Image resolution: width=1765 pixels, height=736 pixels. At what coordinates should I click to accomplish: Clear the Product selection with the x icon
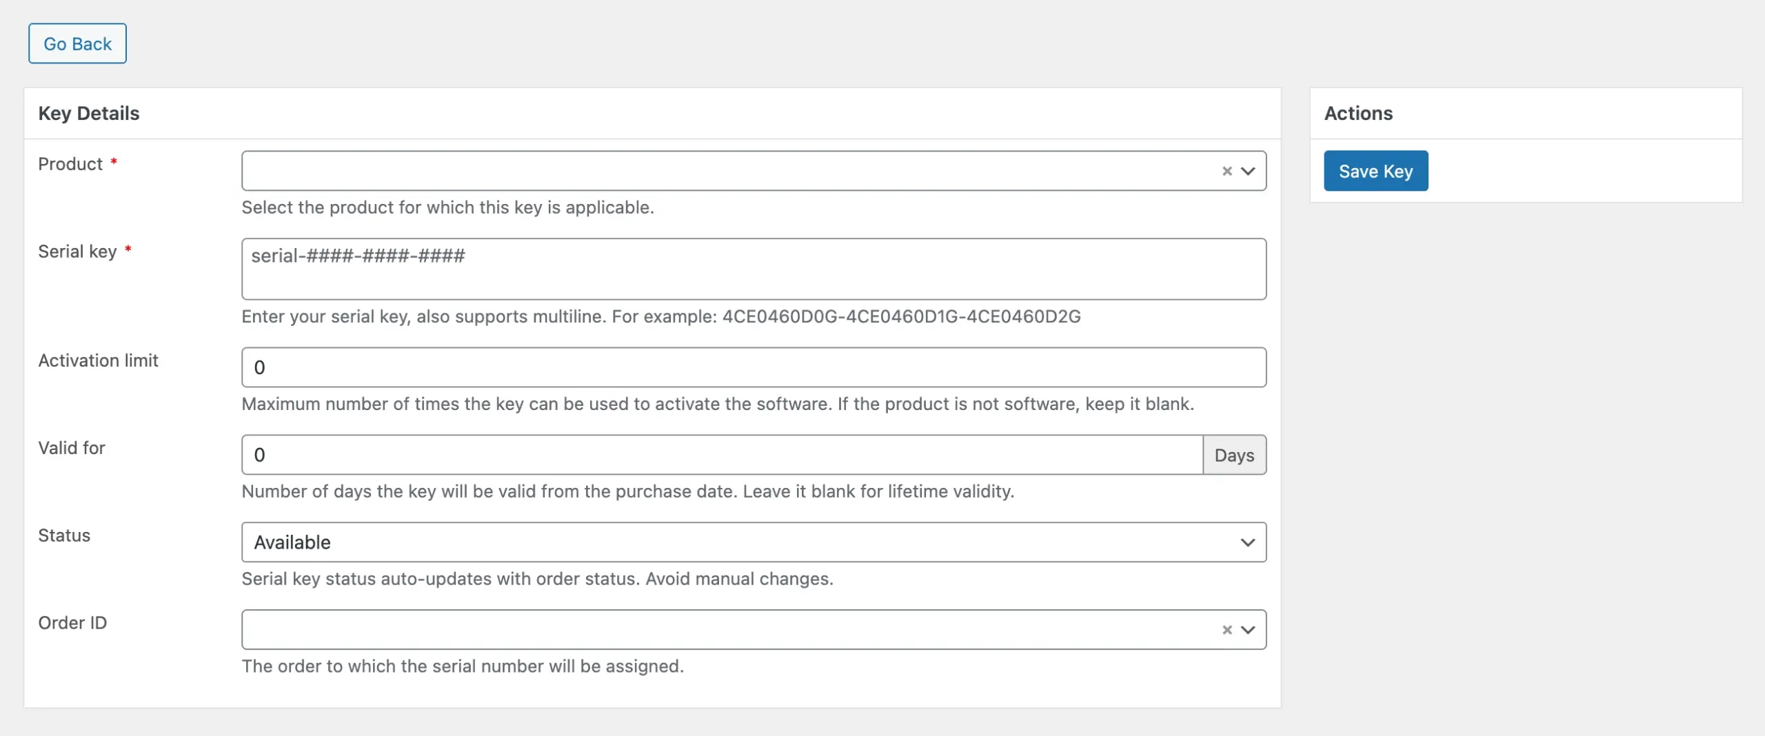[x=1227, y=171]
